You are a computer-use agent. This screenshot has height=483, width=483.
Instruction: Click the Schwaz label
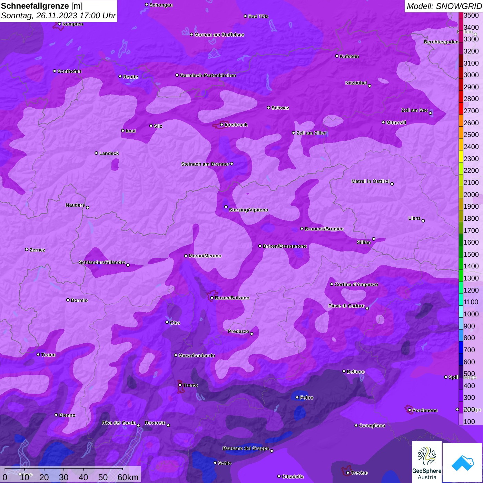coord(280,108)
